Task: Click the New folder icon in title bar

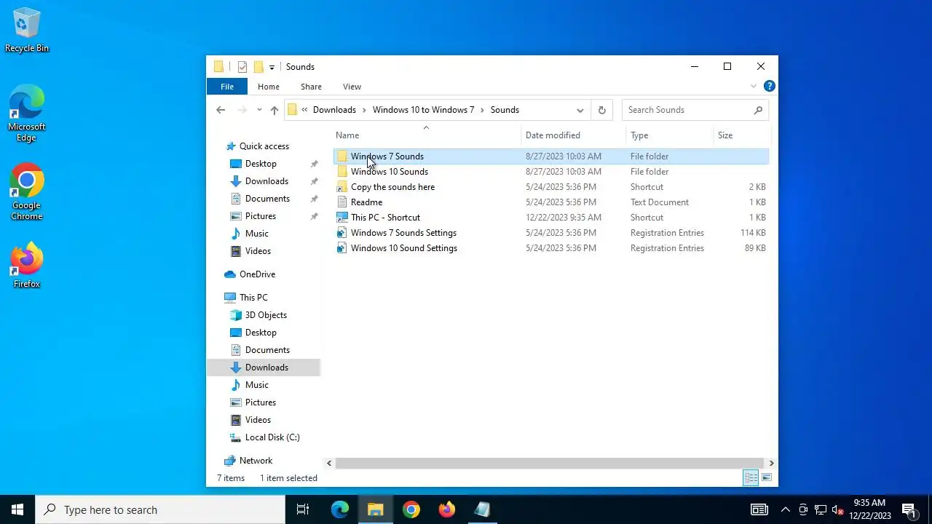Action: [x=258, y=67]
